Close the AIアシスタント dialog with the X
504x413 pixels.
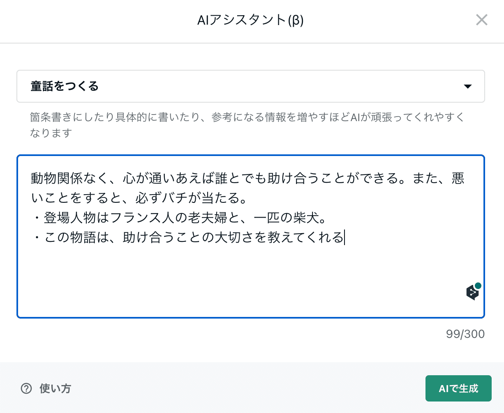click(481, 20)
